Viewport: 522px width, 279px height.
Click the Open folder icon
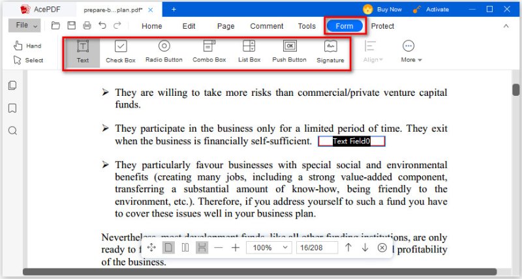[55, 25]
